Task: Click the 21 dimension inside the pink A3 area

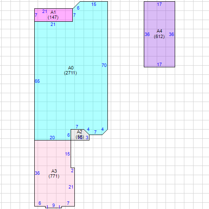Action: point(71,187)
